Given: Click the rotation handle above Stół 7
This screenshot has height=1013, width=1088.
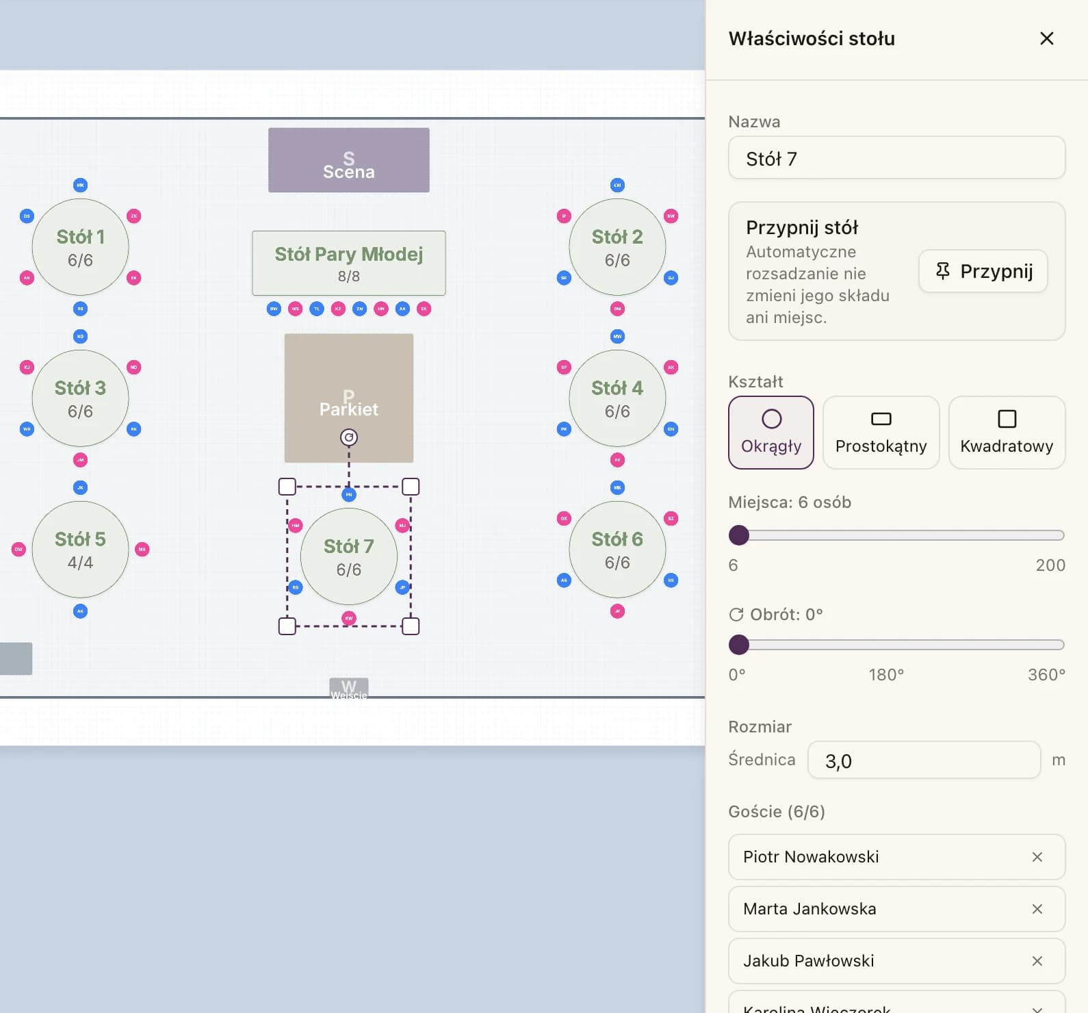Looking at the screenshot, I should (x=349, y=437).
